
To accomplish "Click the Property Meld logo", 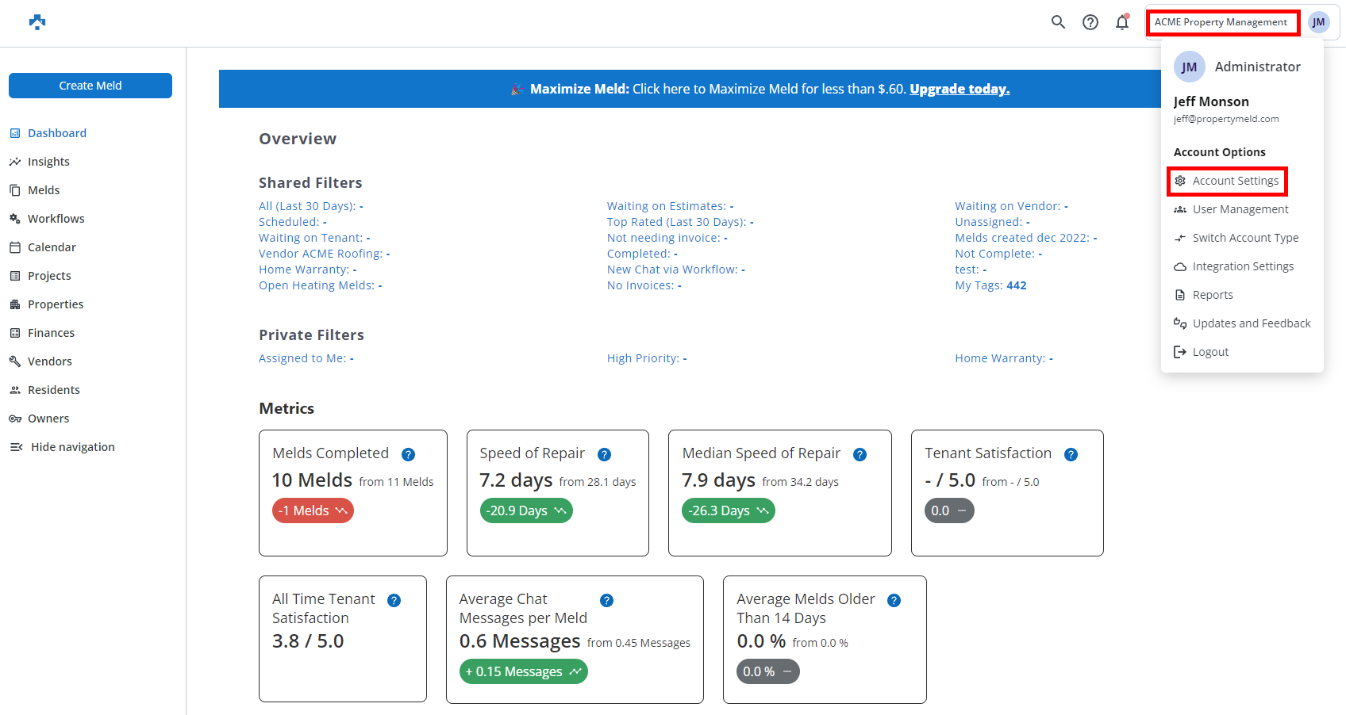I will pos(37,22).
